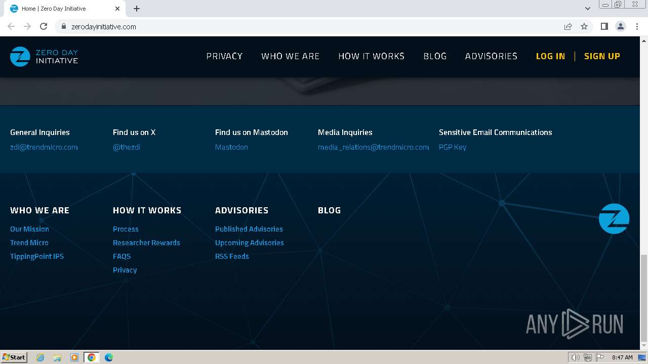Viewport: 648px width, 364px height.
Task: Open media player taskbar icon
Action: (x=74, y=357)
